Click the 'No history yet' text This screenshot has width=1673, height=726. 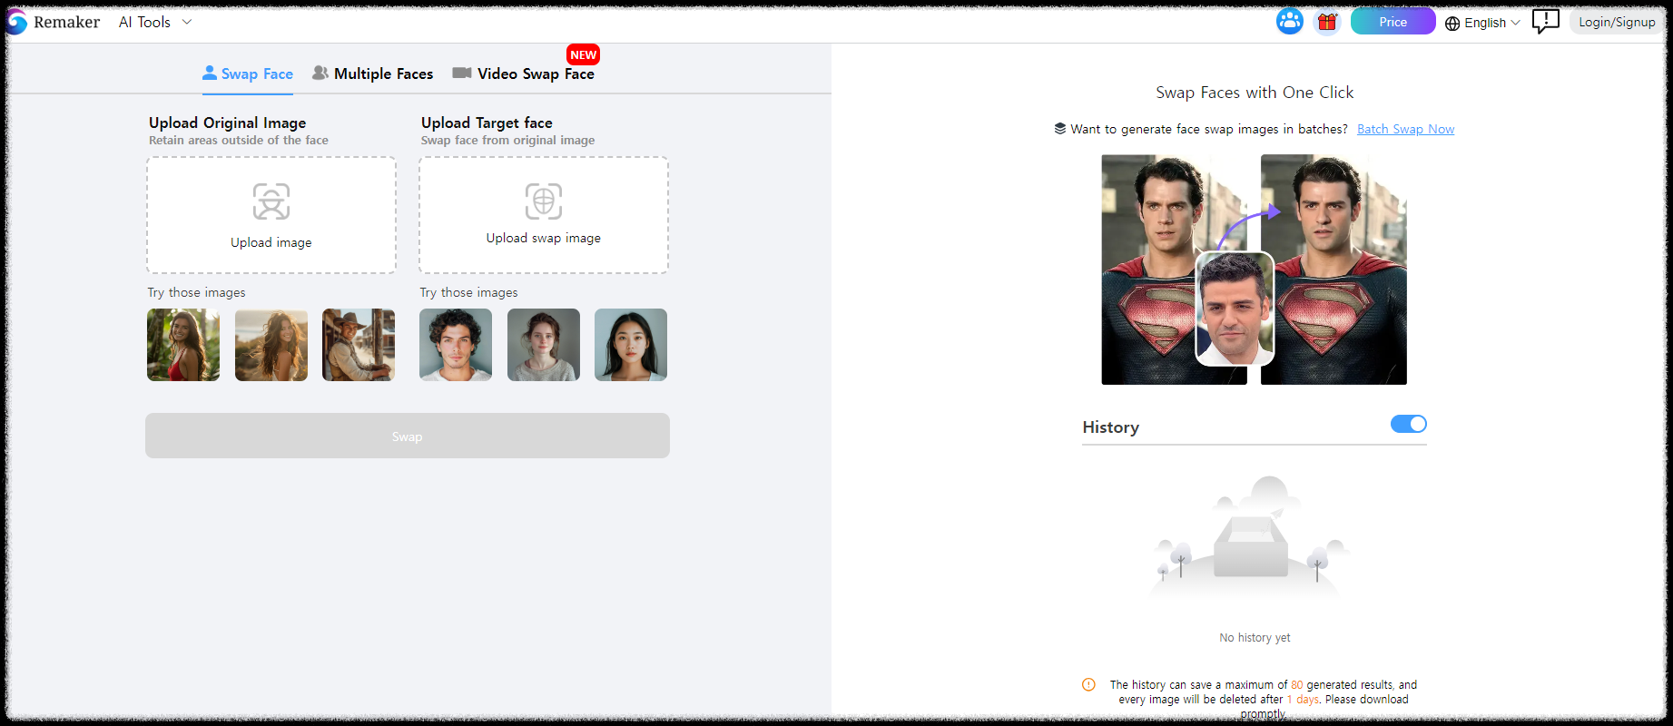click(1255, 638)
